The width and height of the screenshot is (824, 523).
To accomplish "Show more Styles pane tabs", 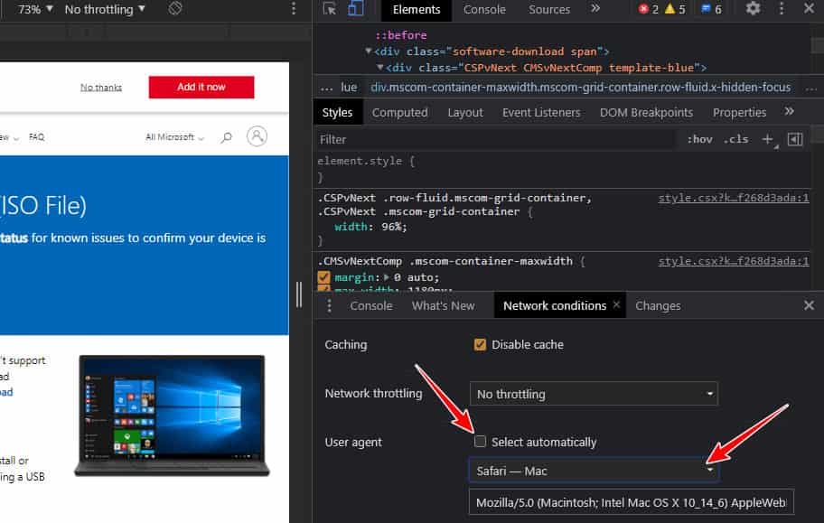I will point(790,111).
